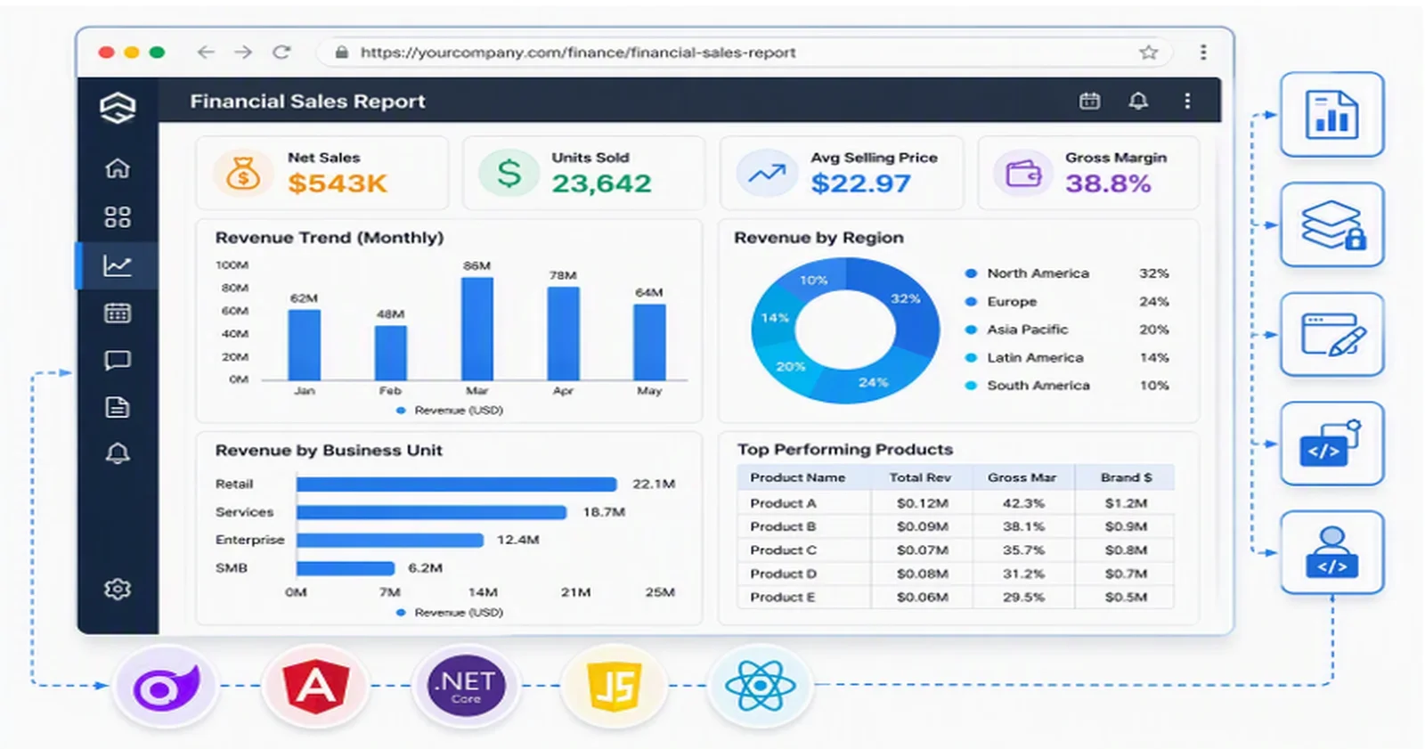This screenshot has height=749, width=1425.
Task: Sort by Gross Mar column header
Action: click(1022, 477)
